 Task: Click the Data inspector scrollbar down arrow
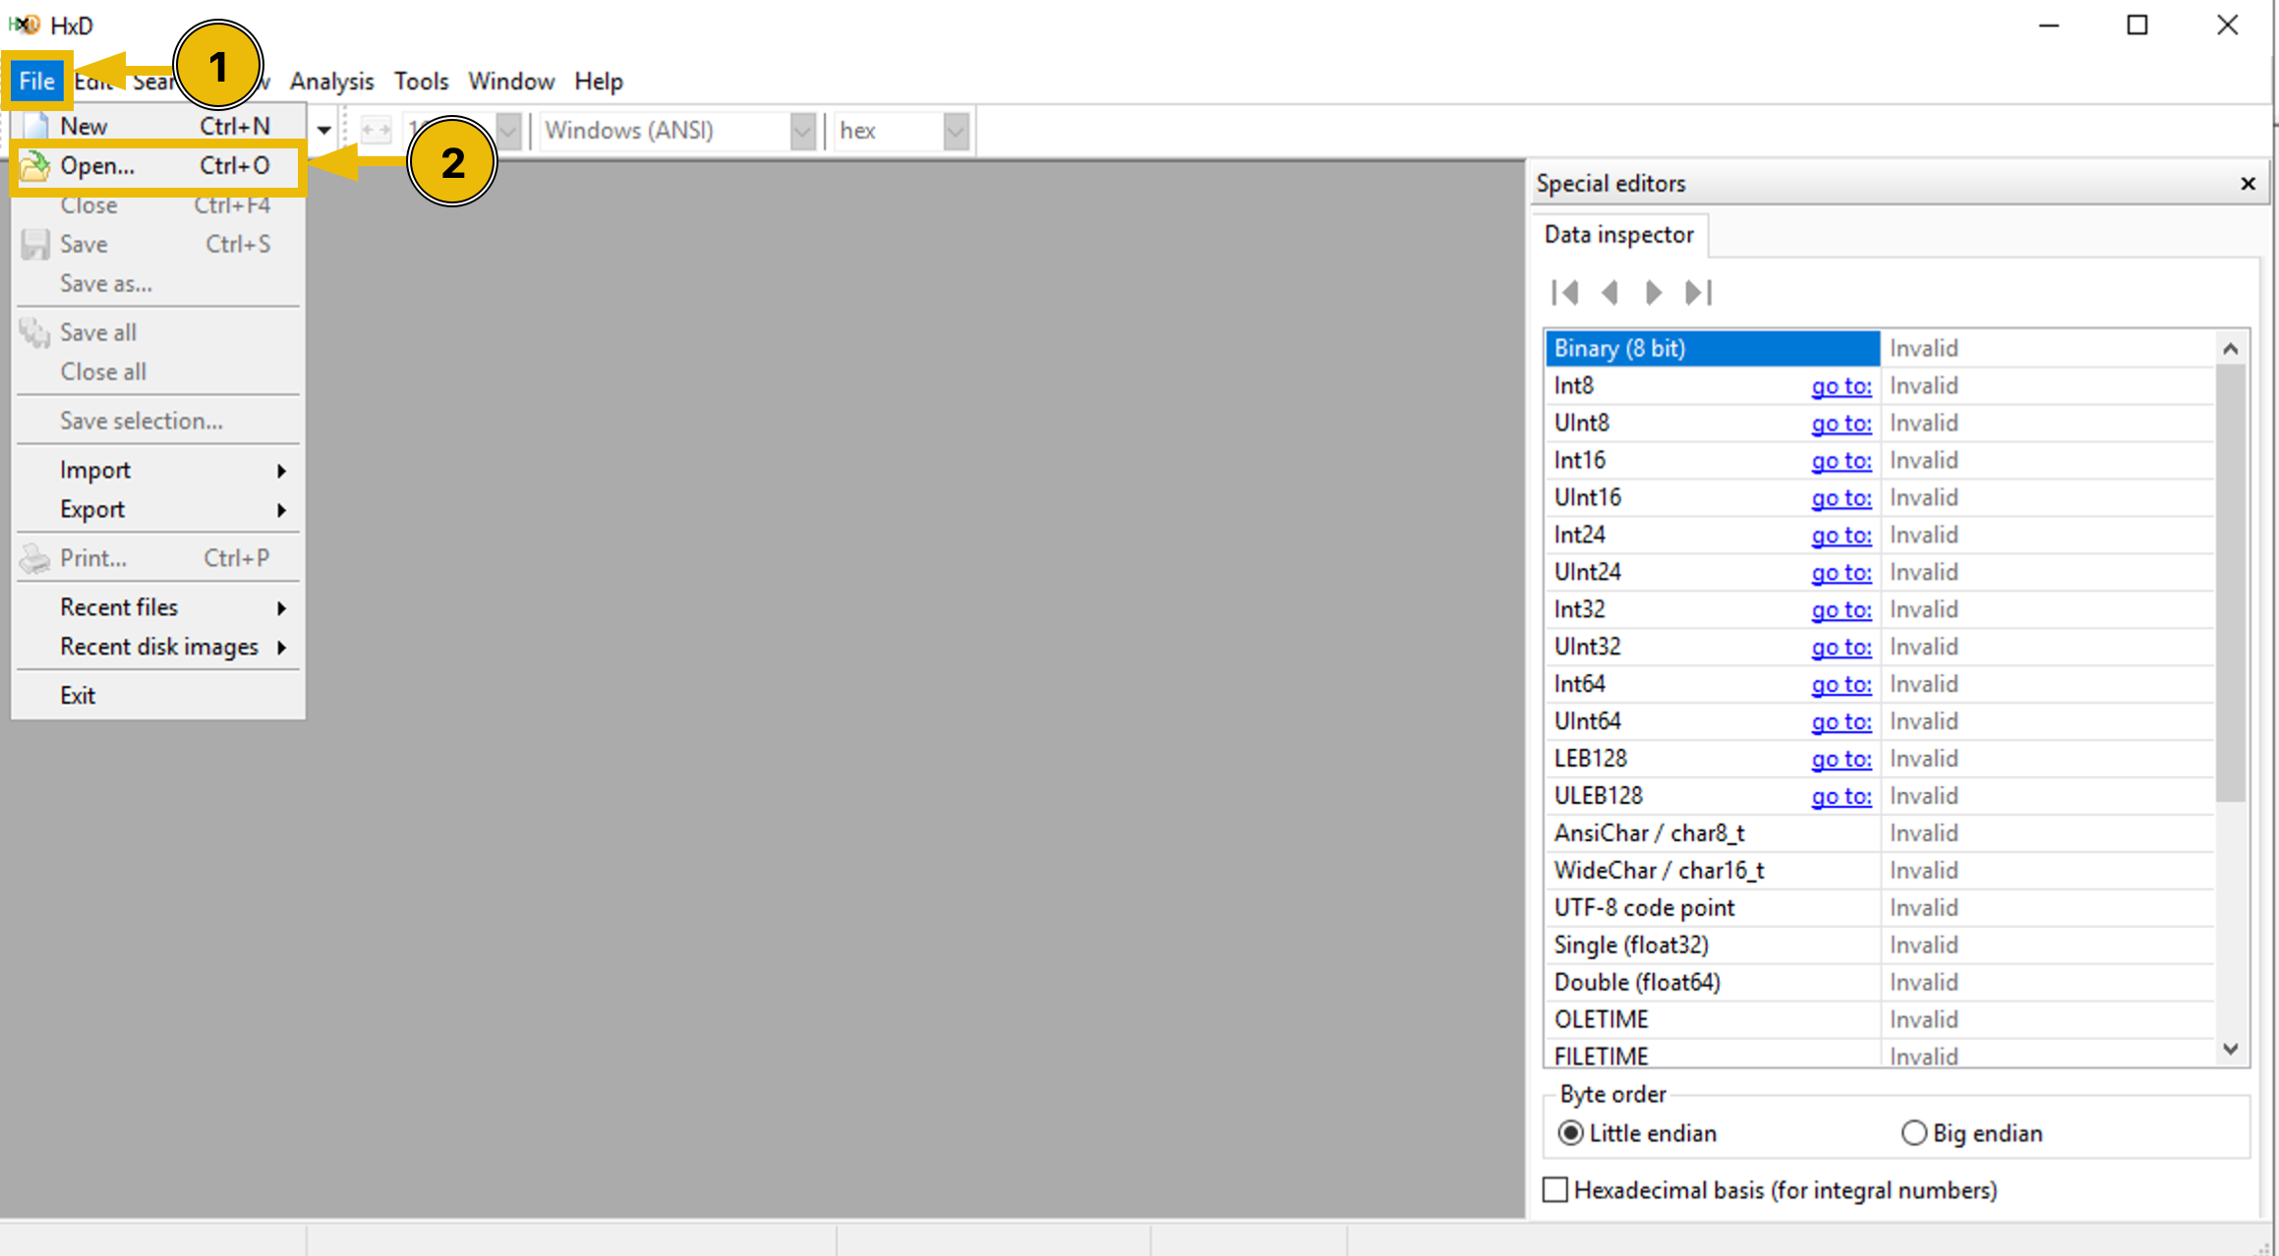click(2230, 1050)
